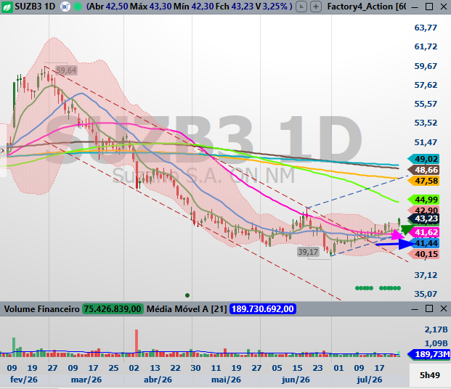Click the SUZB3 1D symbol title

[35, 7]
